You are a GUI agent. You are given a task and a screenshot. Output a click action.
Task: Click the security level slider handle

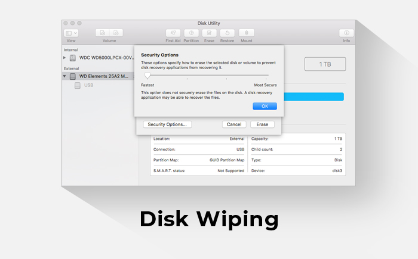pyautogui.click(x=147, y=76)
